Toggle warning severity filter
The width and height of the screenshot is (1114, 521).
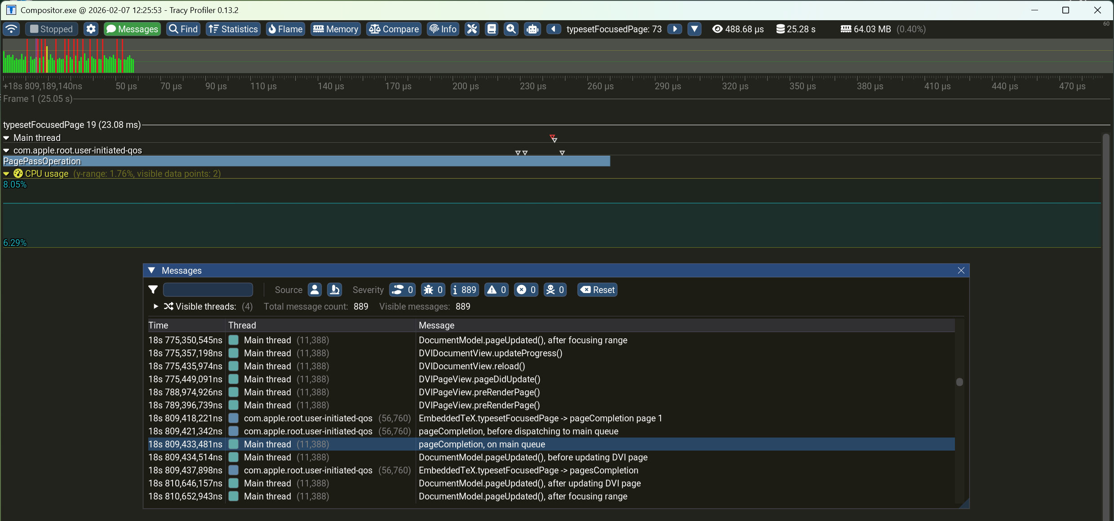click(x=497, y=290)
